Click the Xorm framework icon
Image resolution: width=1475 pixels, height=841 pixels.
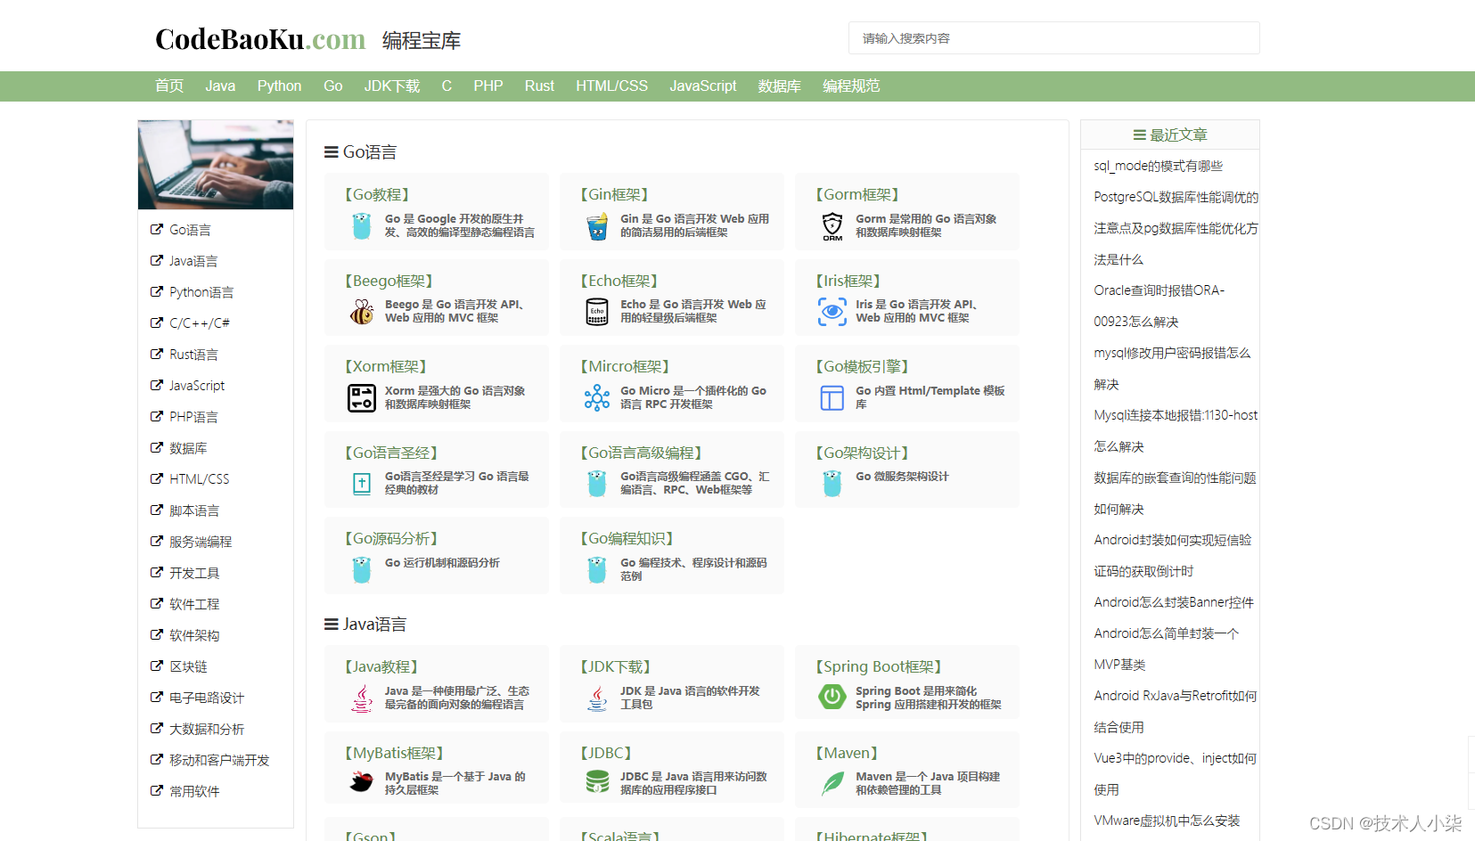coord(362,398)
